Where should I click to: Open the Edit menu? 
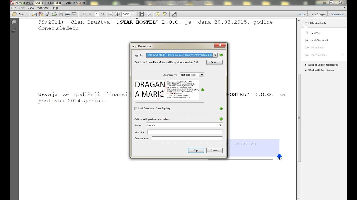click(22, 8)
